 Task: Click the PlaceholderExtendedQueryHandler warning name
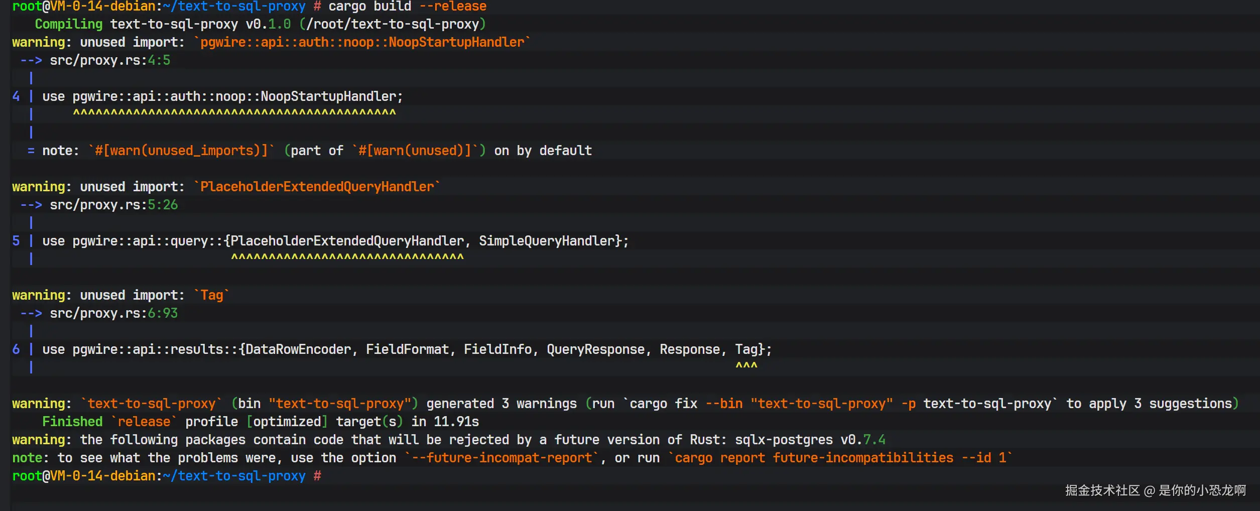coord(317,187)
